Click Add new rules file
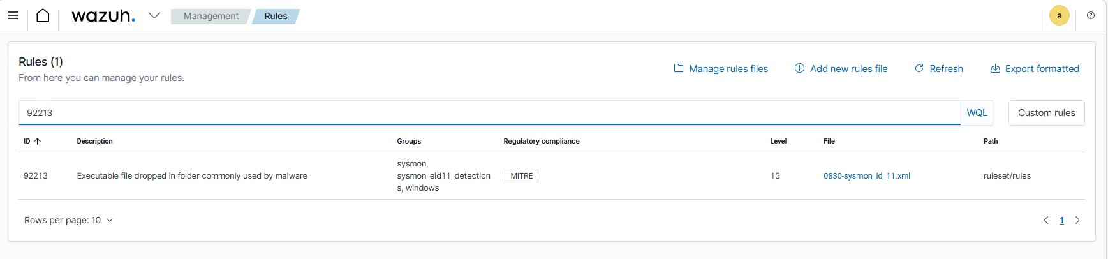 tap(841, 69)
